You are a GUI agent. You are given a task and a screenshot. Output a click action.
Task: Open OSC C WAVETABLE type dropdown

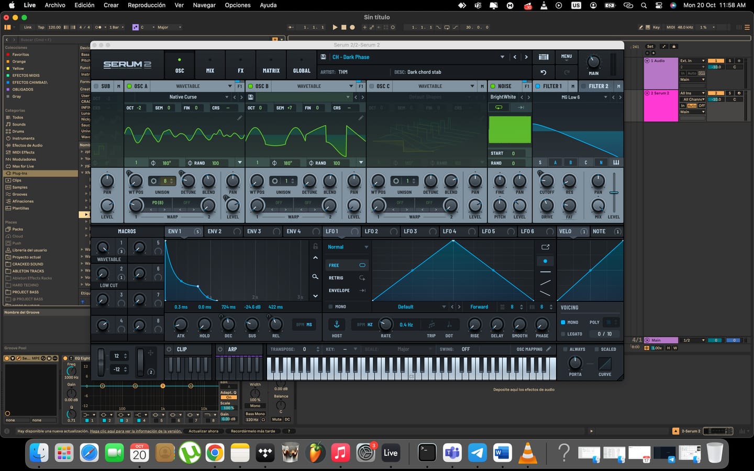click(472, 86)
